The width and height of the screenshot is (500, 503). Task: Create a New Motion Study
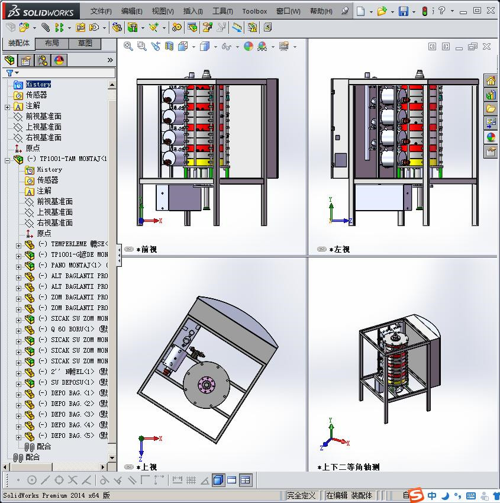[x=176, y=28]
